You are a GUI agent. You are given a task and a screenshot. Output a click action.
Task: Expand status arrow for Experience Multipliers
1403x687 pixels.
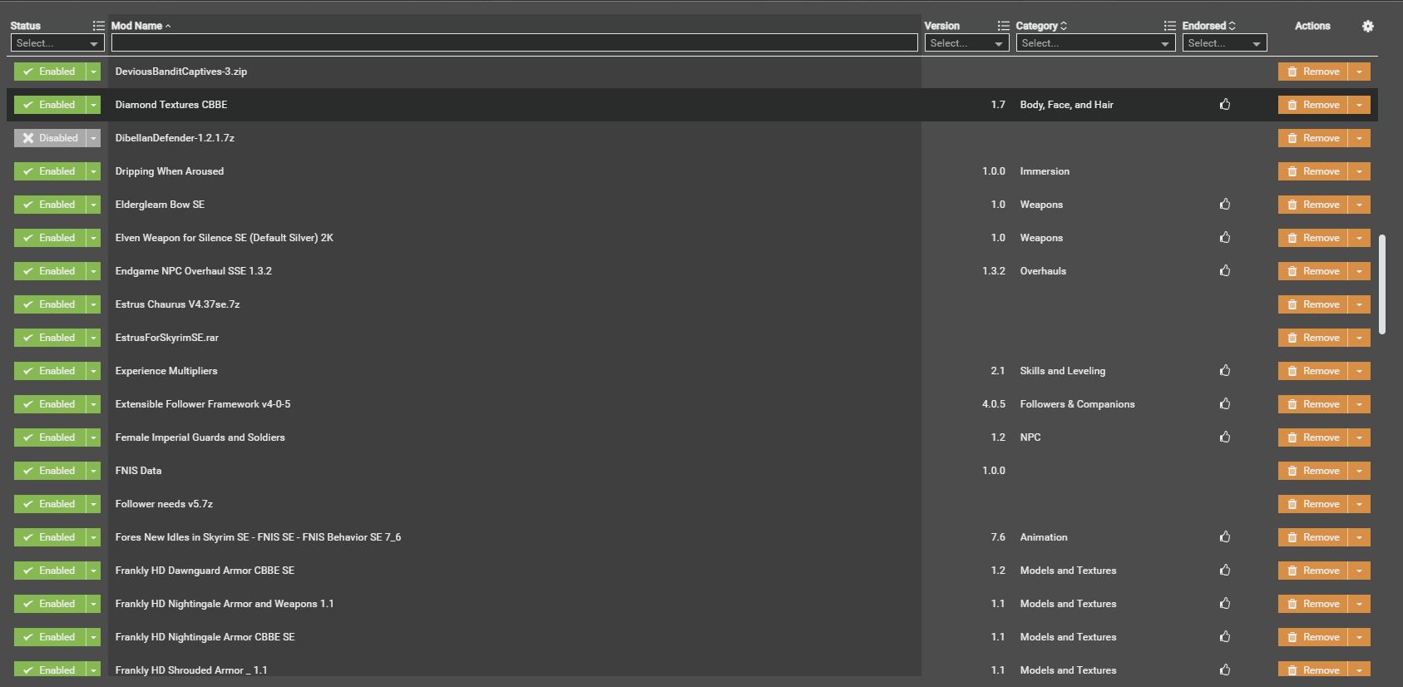pos(94,371)
